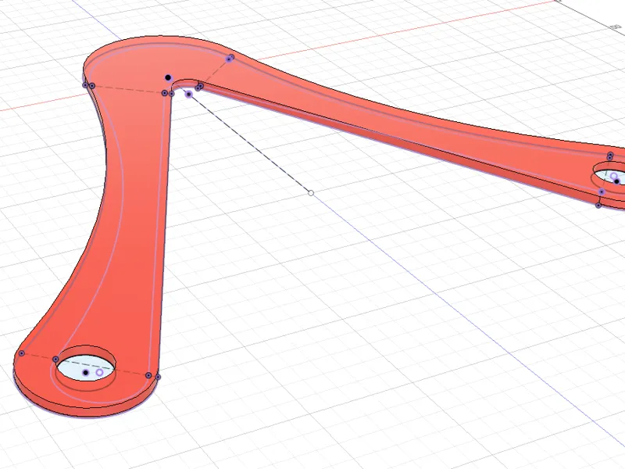Click the large black point near the boomerang bend

point(168,77)
